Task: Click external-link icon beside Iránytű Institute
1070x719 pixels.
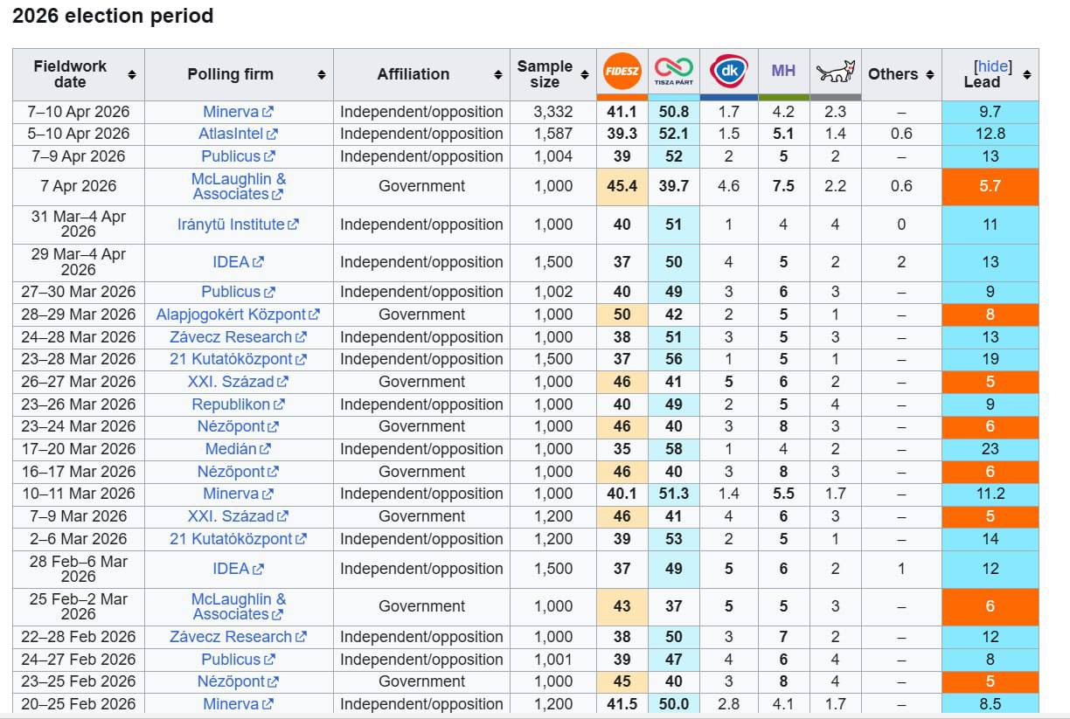Action: click(294, 225)
